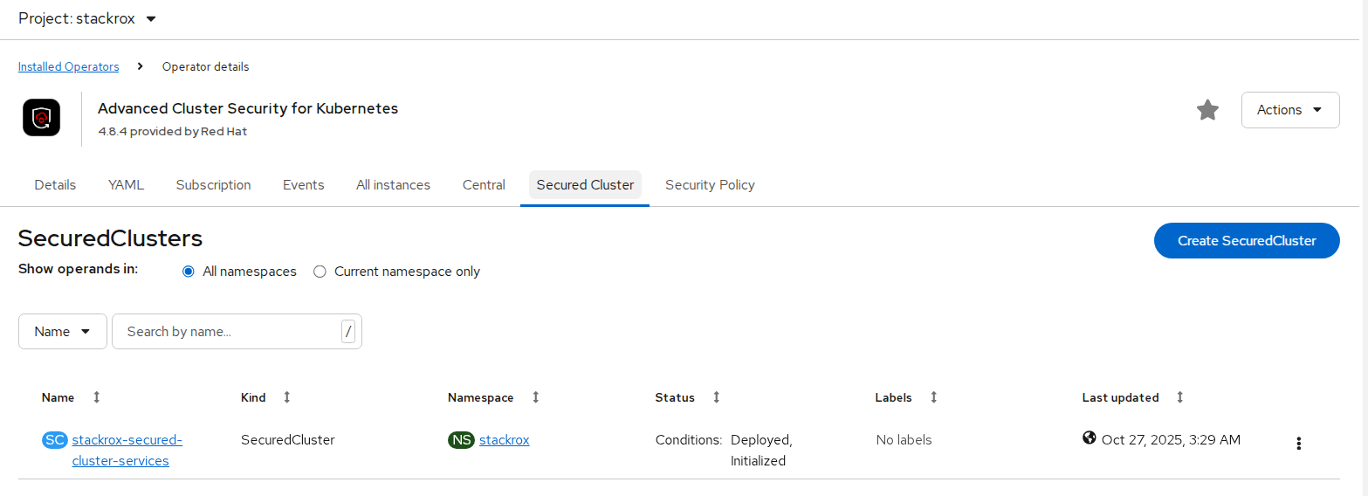Click the SC resource badge icon
This screenshot has width=1368, height=496.
[x=54, y=440]
